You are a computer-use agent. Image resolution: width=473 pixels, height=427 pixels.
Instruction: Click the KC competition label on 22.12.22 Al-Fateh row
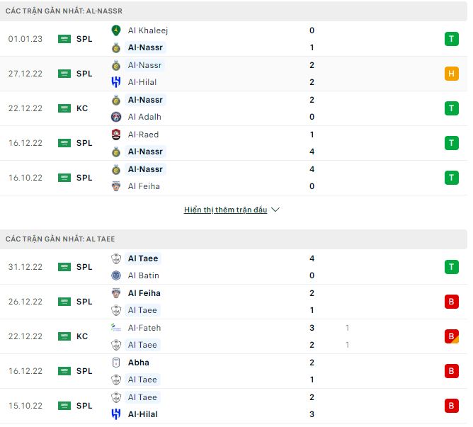(82, 336)
